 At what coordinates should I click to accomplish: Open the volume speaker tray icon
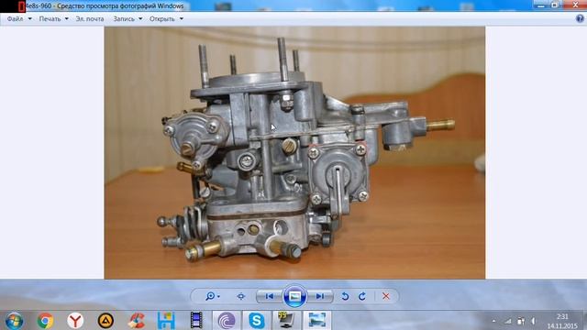(533, 321)
